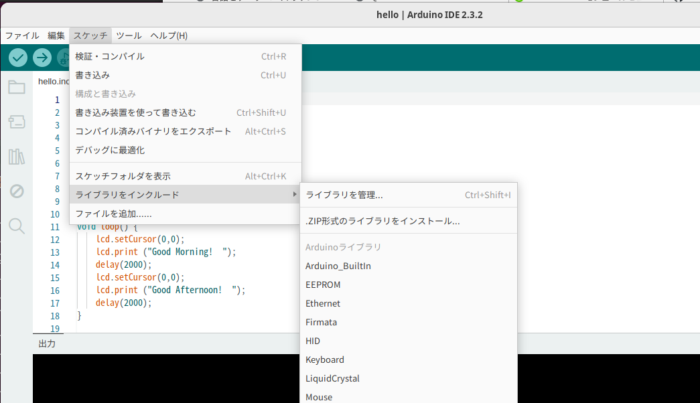Open the ツール menu
This screenshot has width=700, height=403.
point(129,35)
